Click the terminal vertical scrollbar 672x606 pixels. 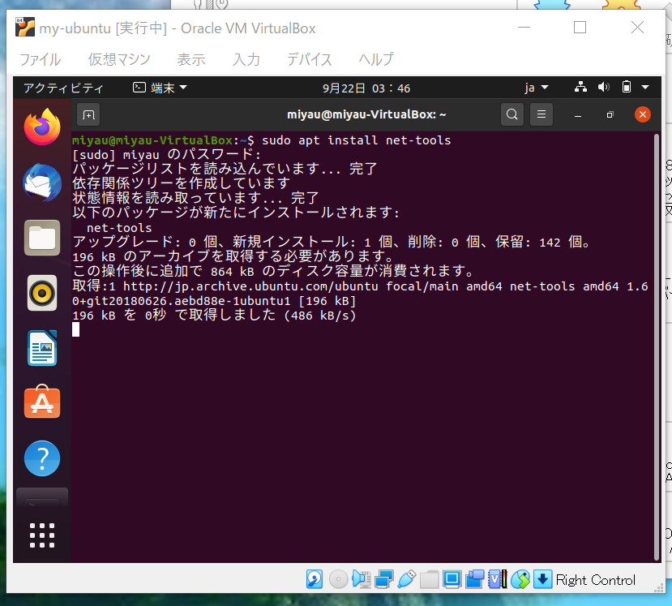(x=656, y=346)
